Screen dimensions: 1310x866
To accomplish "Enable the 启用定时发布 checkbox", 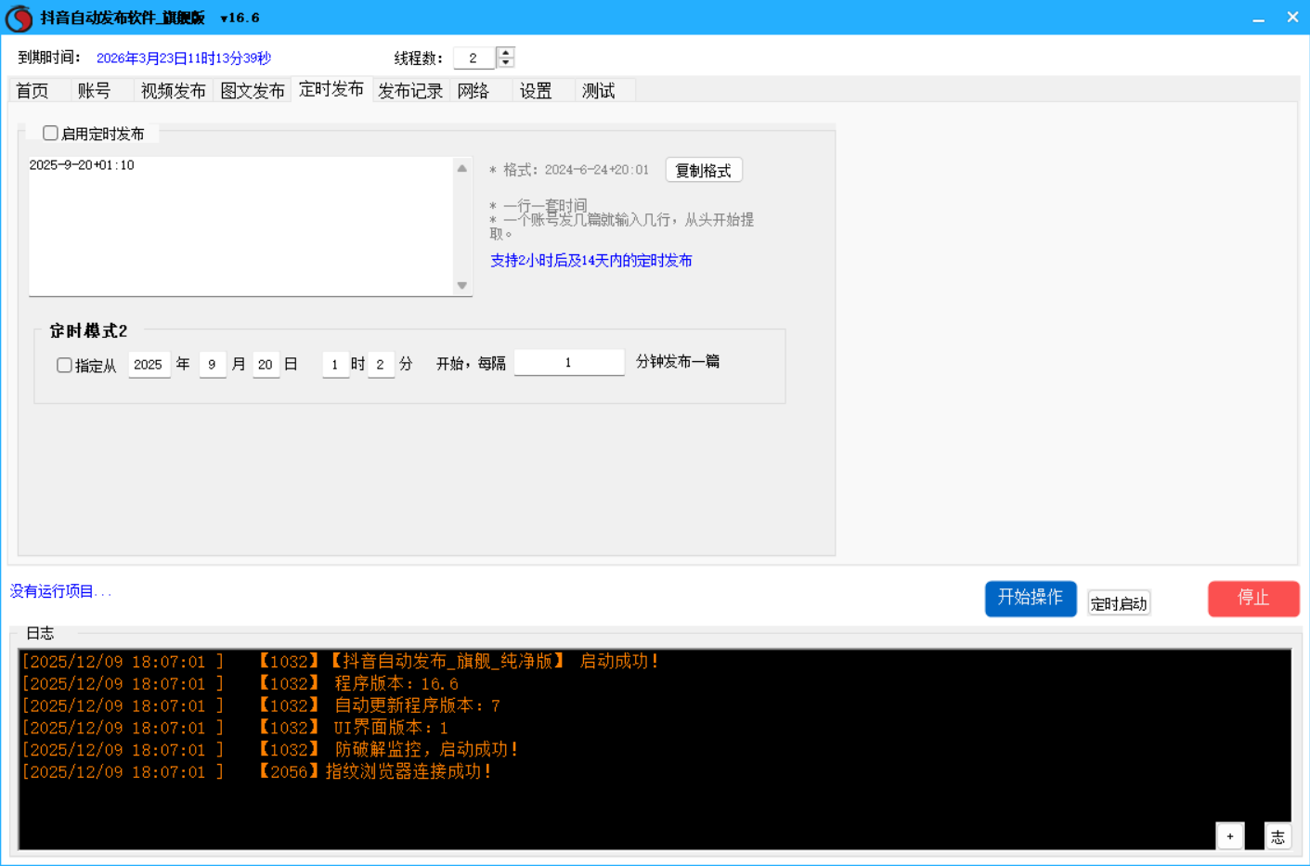I will coord(51,134).
